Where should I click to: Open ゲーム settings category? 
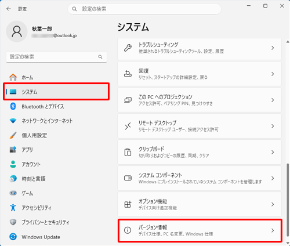click(x=56, y=193)
